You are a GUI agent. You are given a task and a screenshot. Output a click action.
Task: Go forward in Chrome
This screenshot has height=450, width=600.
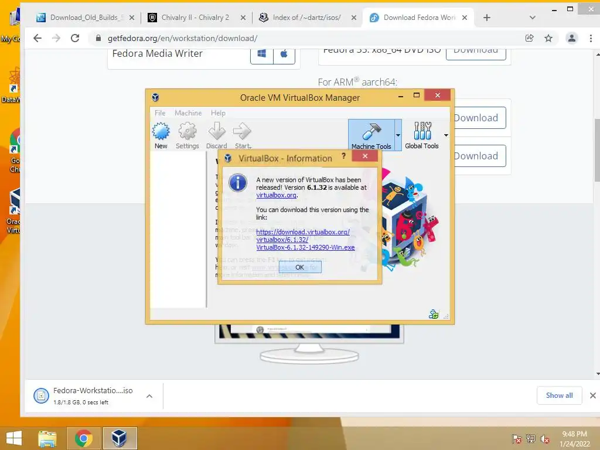[x=56, y=38]
